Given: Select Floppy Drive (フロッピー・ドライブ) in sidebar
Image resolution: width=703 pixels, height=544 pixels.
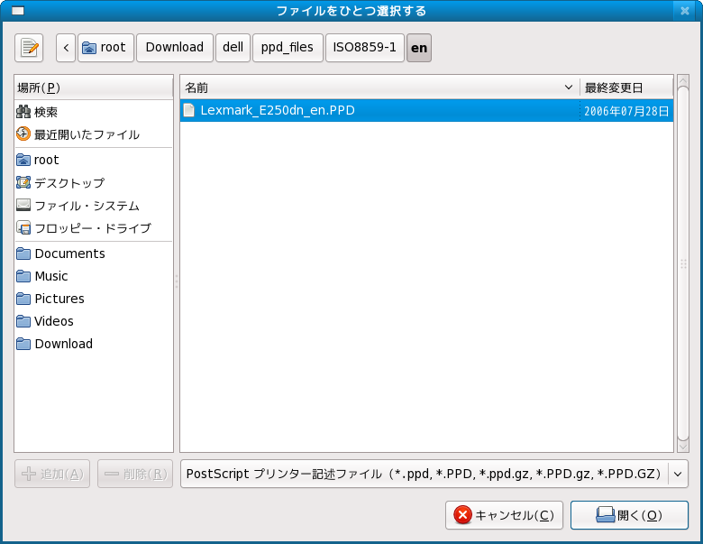Looking at the screenshot, I should point(92,228).
